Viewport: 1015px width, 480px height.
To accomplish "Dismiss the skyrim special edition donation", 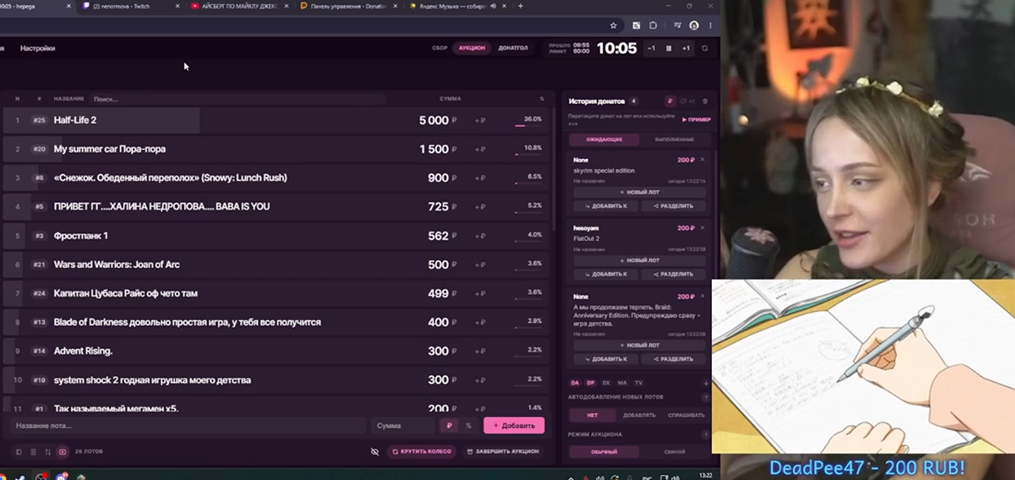I will coord(702,160).
